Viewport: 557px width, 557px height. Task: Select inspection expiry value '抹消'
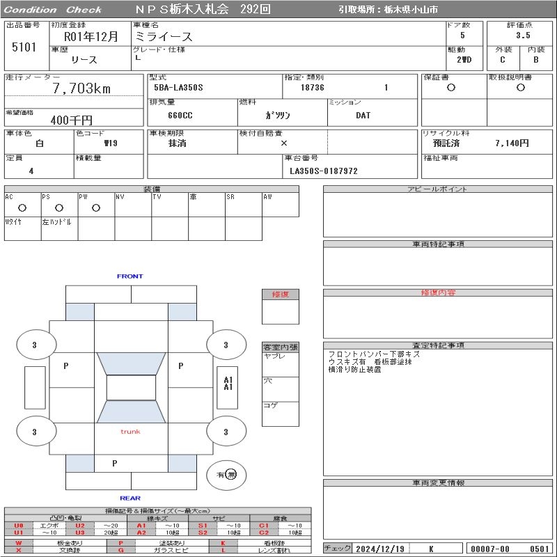[177, 143]
